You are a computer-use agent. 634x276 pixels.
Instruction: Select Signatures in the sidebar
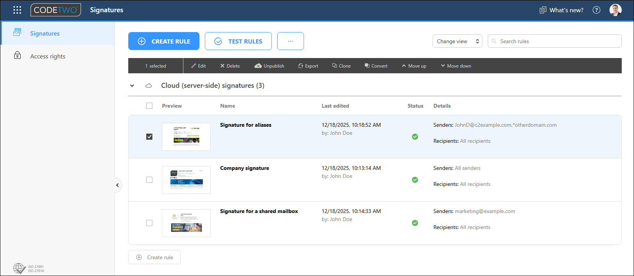click(x=58, y=33)
